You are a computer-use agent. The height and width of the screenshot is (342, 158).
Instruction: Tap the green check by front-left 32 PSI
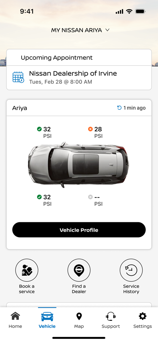coord(39,129)
